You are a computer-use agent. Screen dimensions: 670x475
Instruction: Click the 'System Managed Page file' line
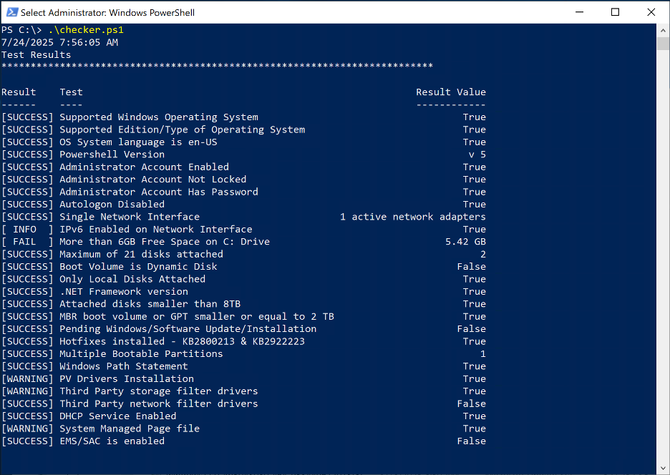tap(129, 429)
